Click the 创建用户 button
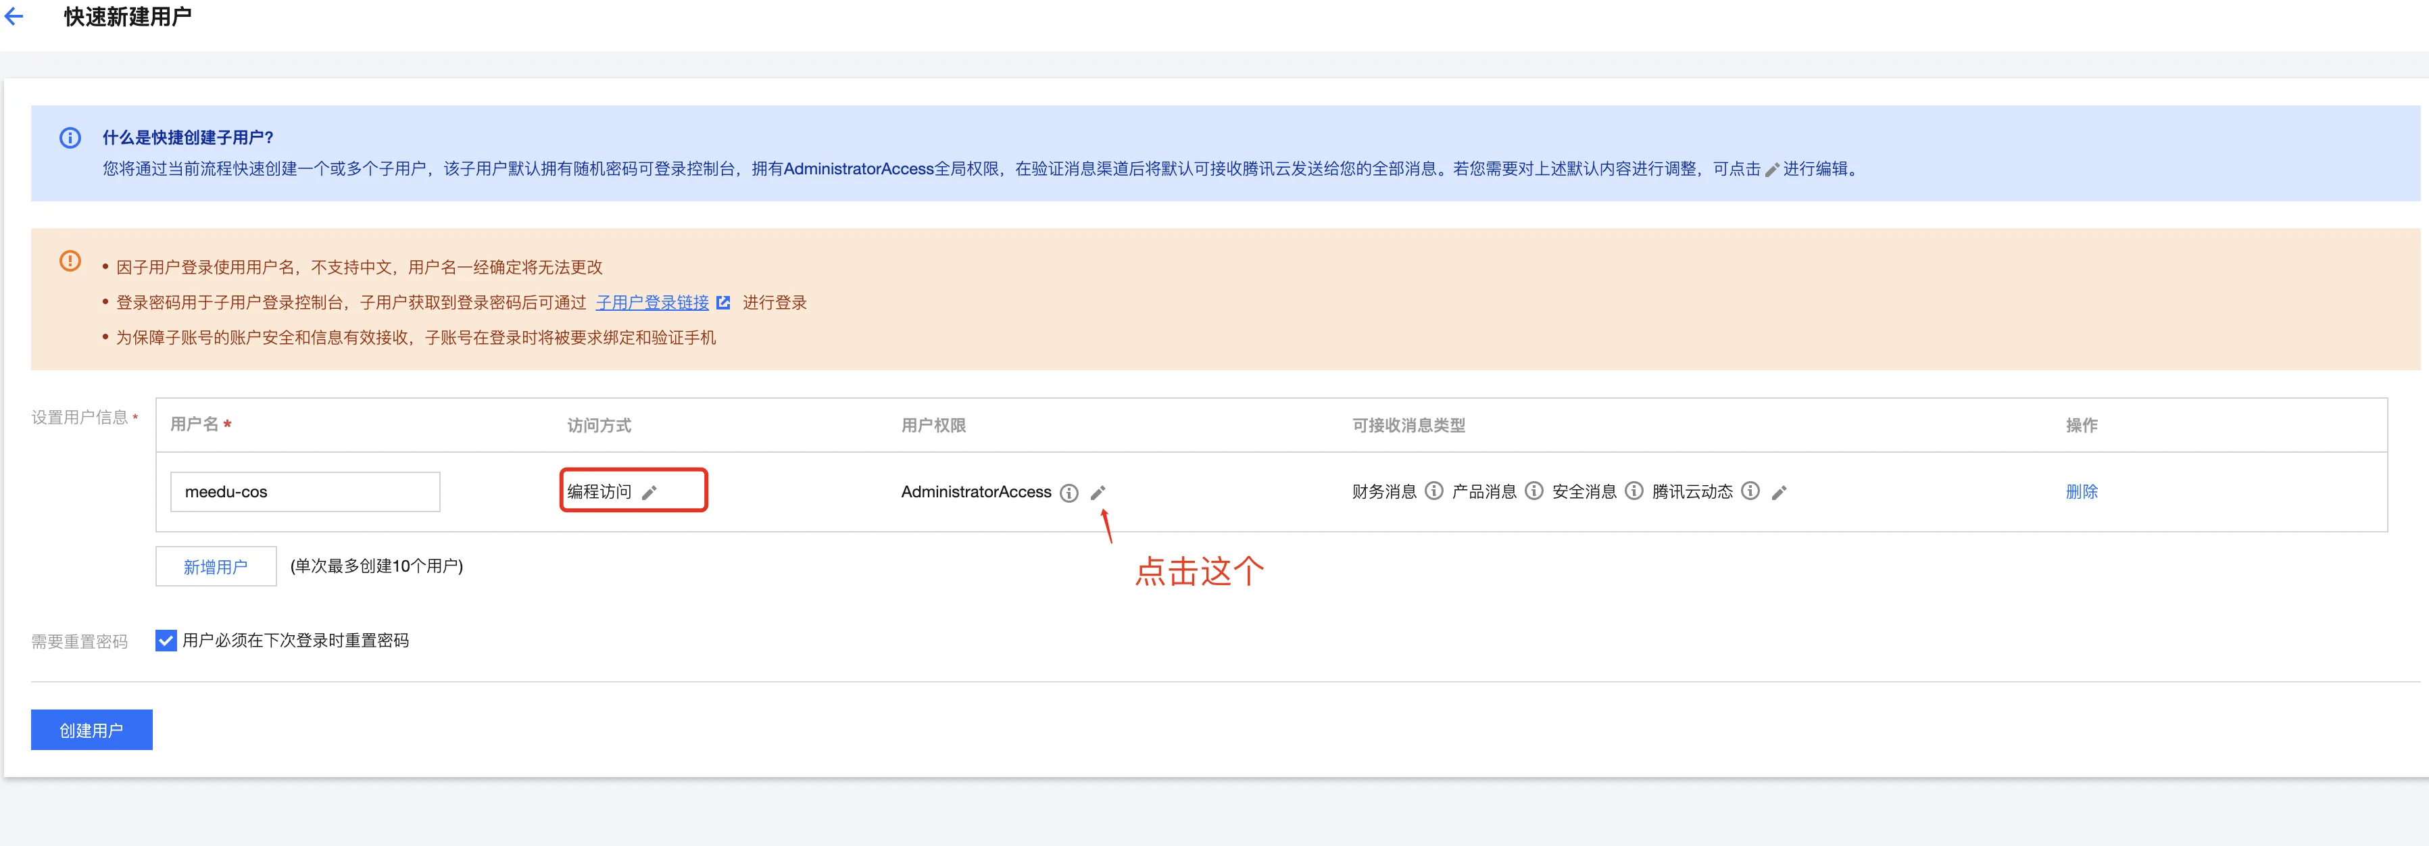Viewport: 2429px width, 846px height. coord(91,730)
